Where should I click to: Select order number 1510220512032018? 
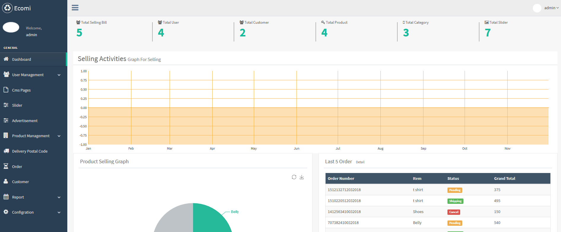pos(344,201)
